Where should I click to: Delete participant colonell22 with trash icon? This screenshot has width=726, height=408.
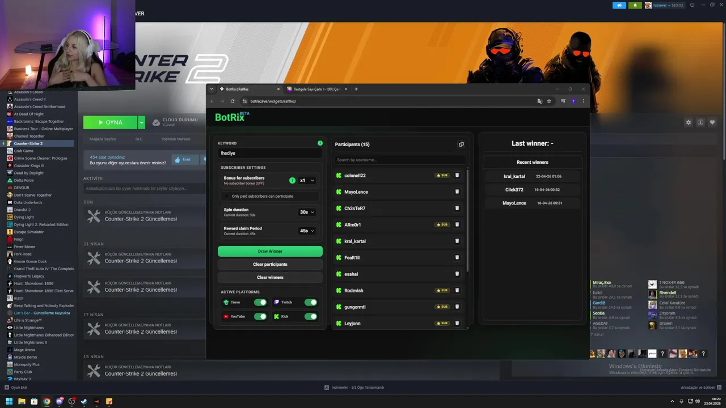point(457,176)
